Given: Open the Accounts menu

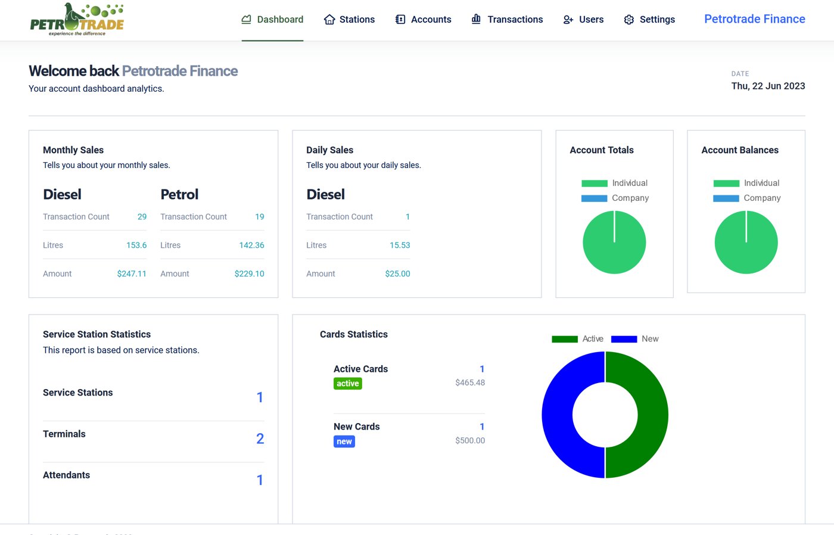Looking at the screenshot, I should point(423,20).
